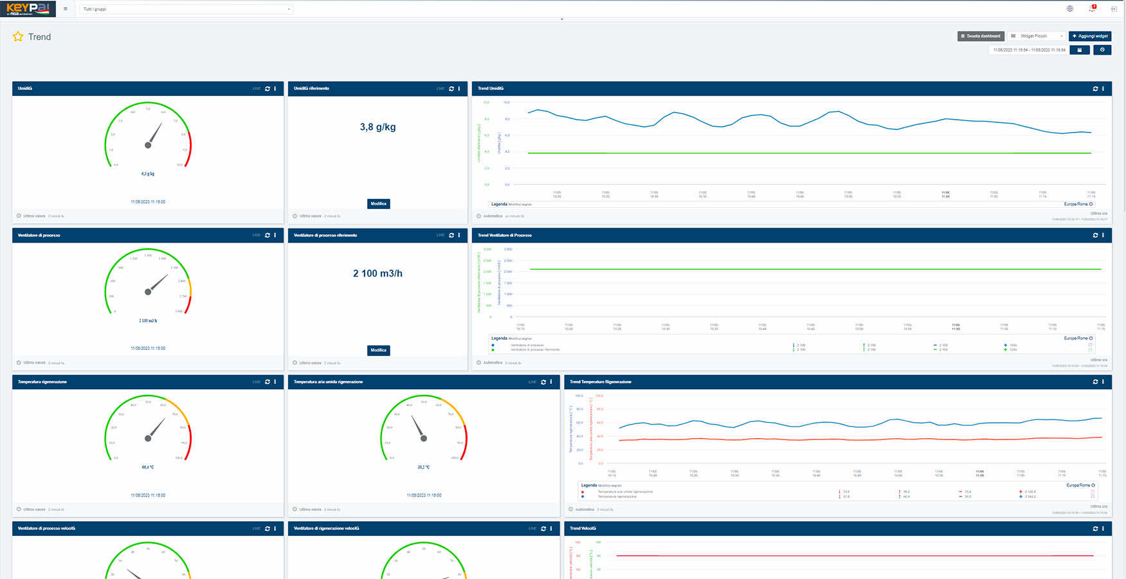Click Ultima ora label in Trend Umidità

point(1099,214)
